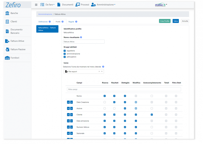Viewport: 203px width, 144px height.
Task: Enable Risultati checkbox for Autore
Action: (114, 108)
